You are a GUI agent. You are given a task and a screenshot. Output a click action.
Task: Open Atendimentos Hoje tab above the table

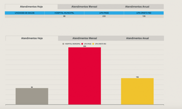[31, 7]
